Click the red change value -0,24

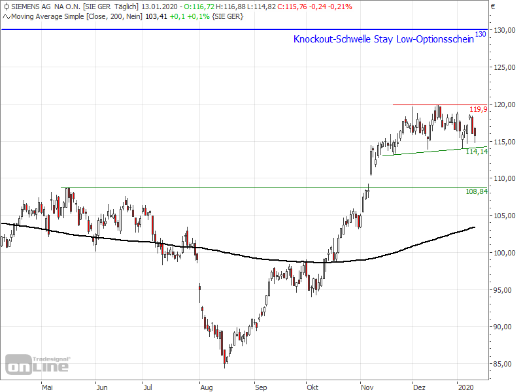[x=318, y=7]
